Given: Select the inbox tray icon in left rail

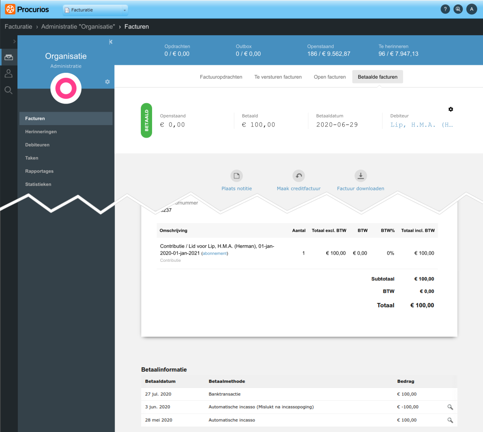Looking at the screenshot, I should point(8,57).
